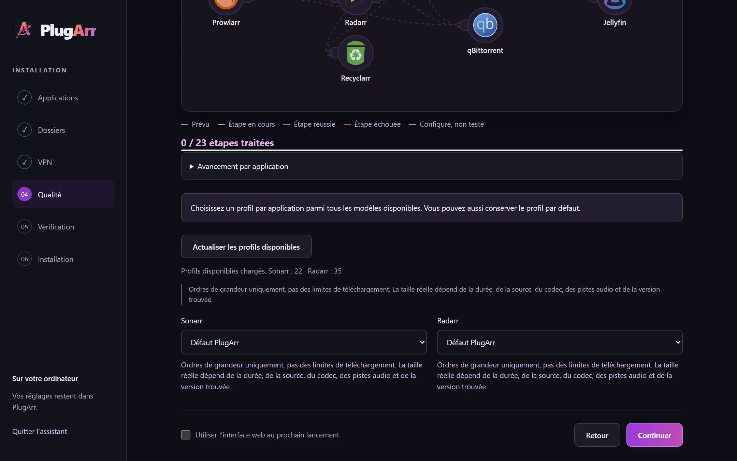Click Actualiser les profils disponibles button

(x=246, y=247)
